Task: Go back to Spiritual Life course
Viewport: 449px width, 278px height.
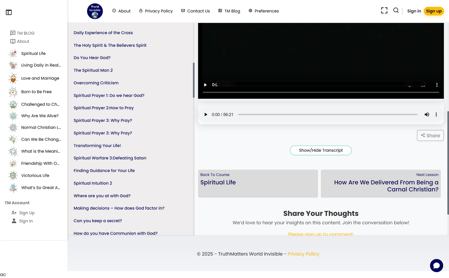Action: coord(258,184)
